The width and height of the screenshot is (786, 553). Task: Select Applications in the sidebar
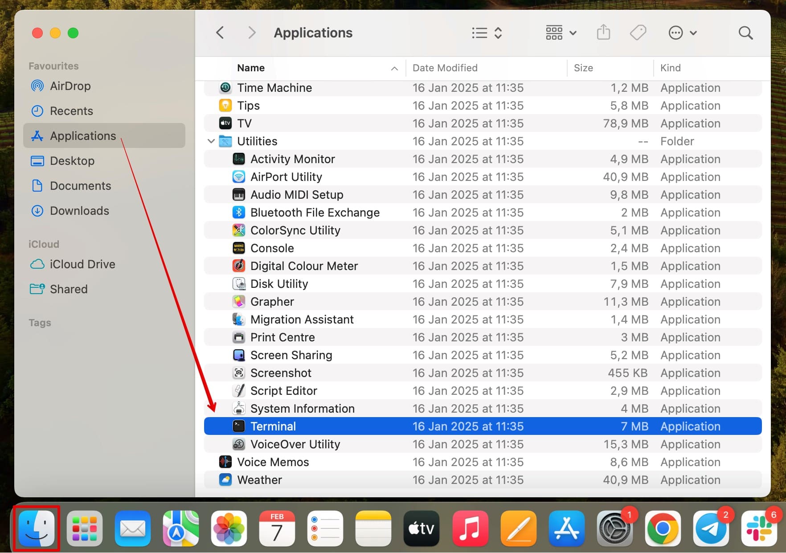pyautogui.click(x=82, y=135)
